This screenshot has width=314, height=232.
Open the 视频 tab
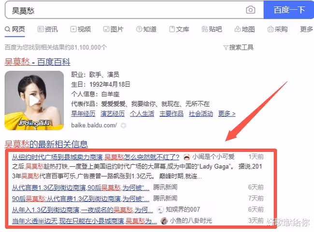(x=81, y=29)
